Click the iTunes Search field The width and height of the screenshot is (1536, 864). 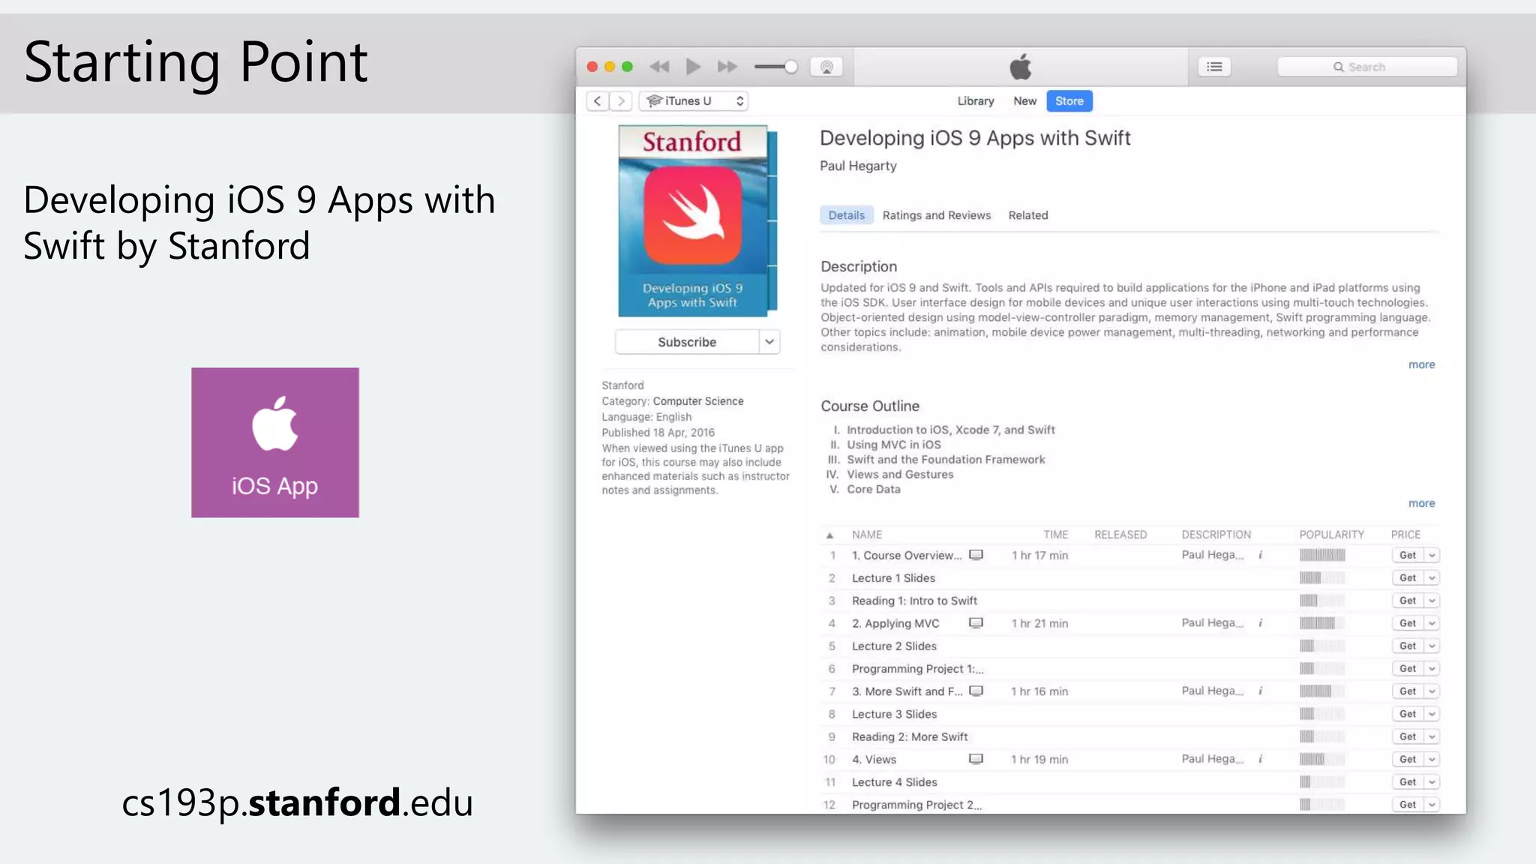click(1367, 67)
